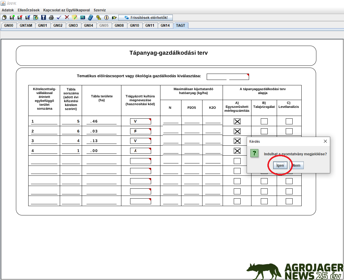Image resolution: width=344 pixels, height=280 pixels.
Task: Click Nem in the Kérdés dialog
Action: click(296, 166)
